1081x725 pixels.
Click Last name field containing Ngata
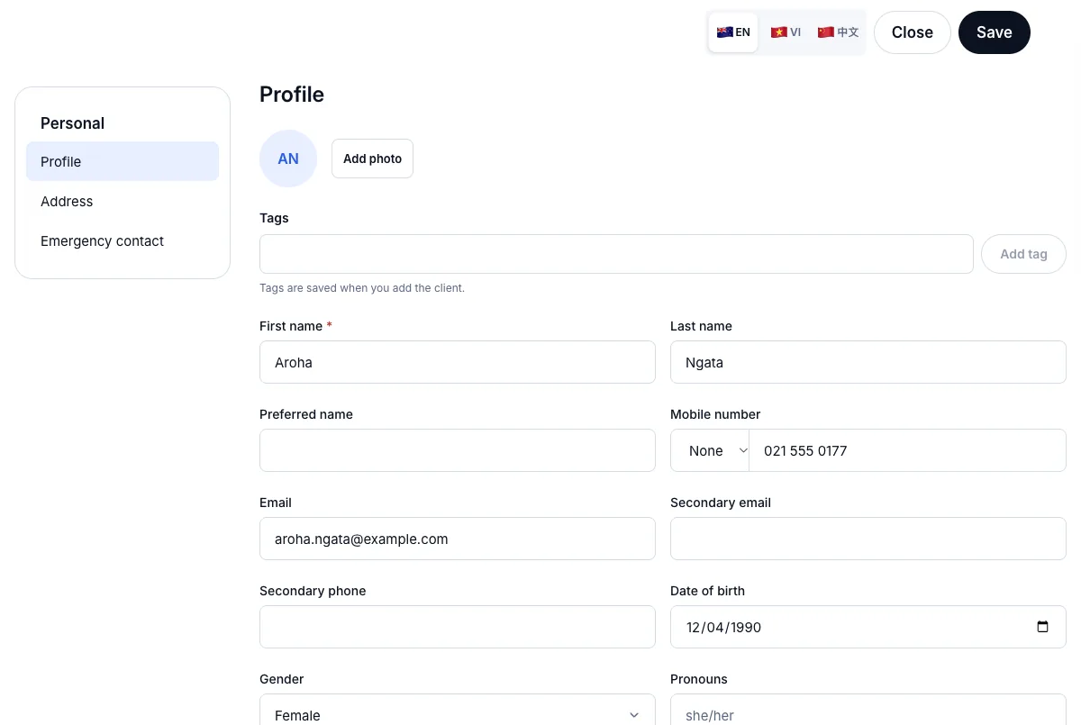(868, 362)
